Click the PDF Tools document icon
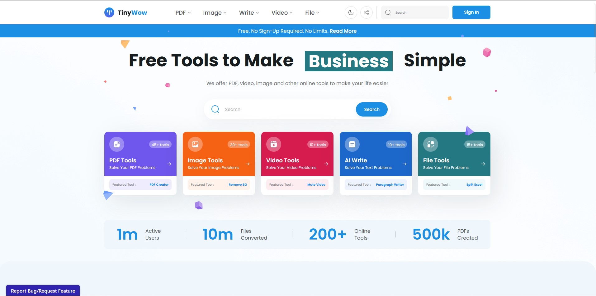This screenshot has height=296, width=596. [x=117, y=144]
